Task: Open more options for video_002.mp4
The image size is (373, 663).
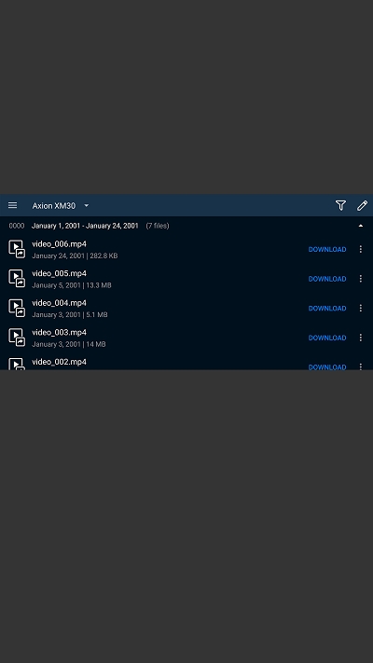Action: (361, 366)
